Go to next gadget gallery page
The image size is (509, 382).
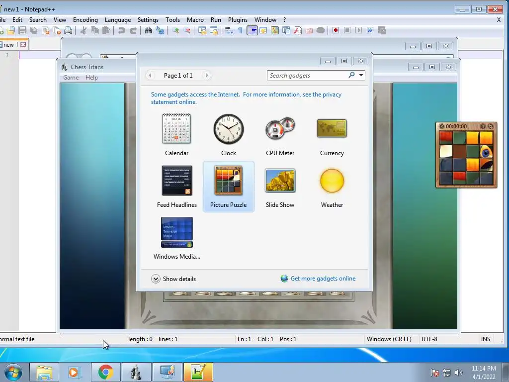pos(206,76)
